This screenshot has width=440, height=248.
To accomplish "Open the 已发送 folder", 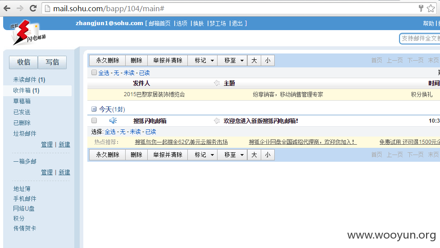I will point(22,112).
